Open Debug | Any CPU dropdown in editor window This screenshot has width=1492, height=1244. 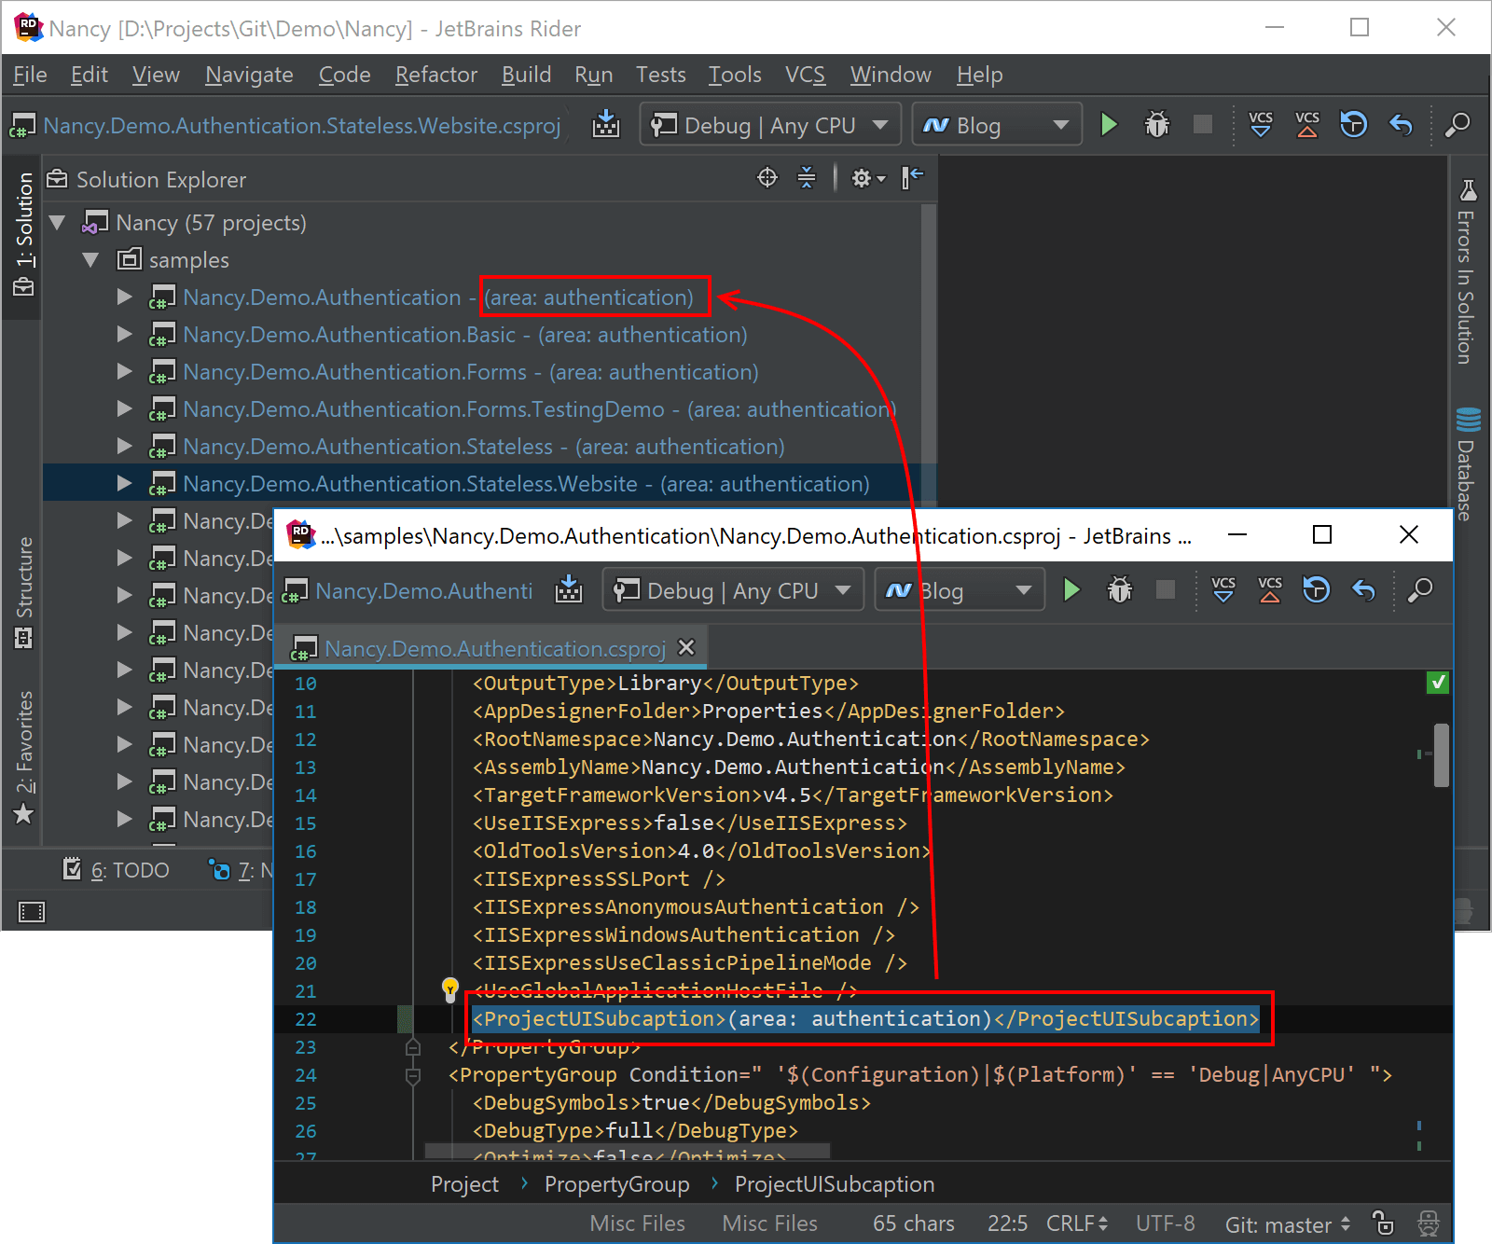(x=733, y=589)
